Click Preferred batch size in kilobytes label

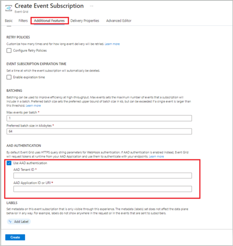(x=29, y=125)
